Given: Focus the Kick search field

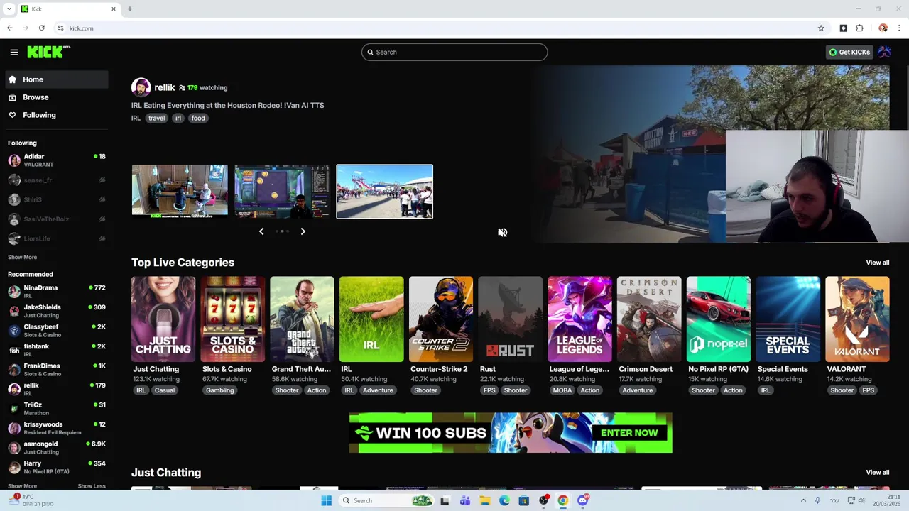Looking at the screenshot, I should tap(454, 52).
